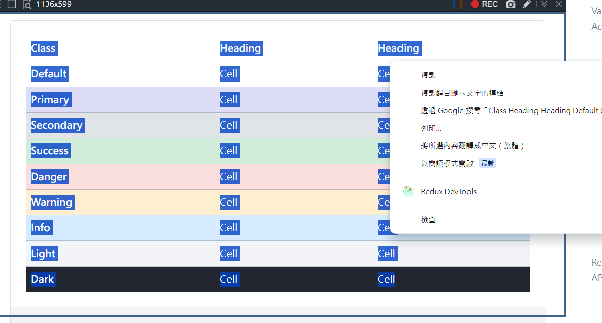Image resolution: width=602 pixels, height=323 pixels.
Task: Open 以閱讀模式開啟 menu item
Action: pos(447,163)
